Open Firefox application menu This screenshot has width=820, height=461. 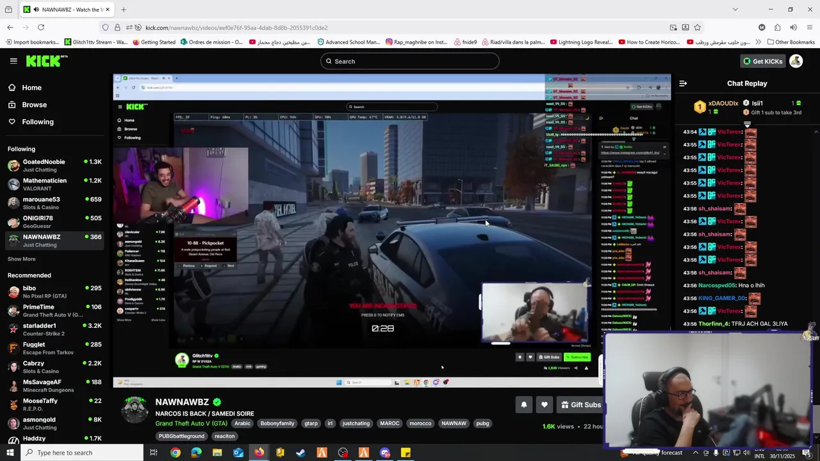(810, 28)
